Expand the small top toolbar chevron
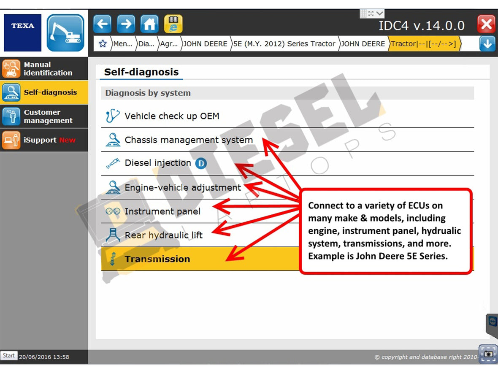Viewport: 498px width, 373px height. point(379,14)
